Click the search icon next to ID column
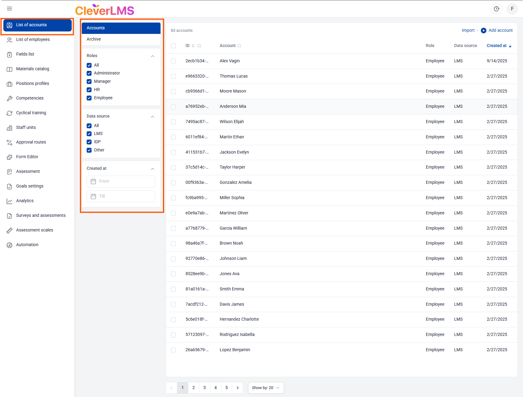523x397 pixels. point(199,46)
